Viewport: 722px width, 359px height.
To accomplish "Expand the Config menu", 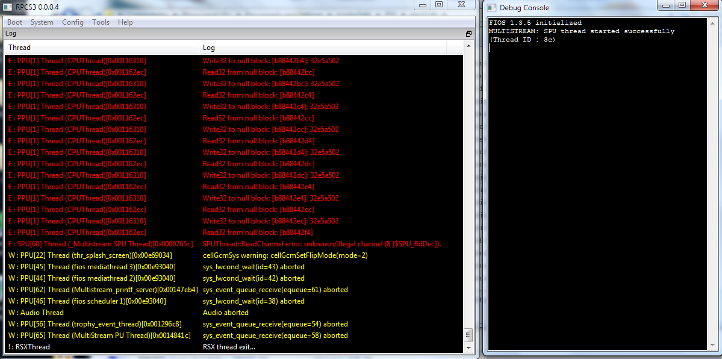I will click(73, 22).
